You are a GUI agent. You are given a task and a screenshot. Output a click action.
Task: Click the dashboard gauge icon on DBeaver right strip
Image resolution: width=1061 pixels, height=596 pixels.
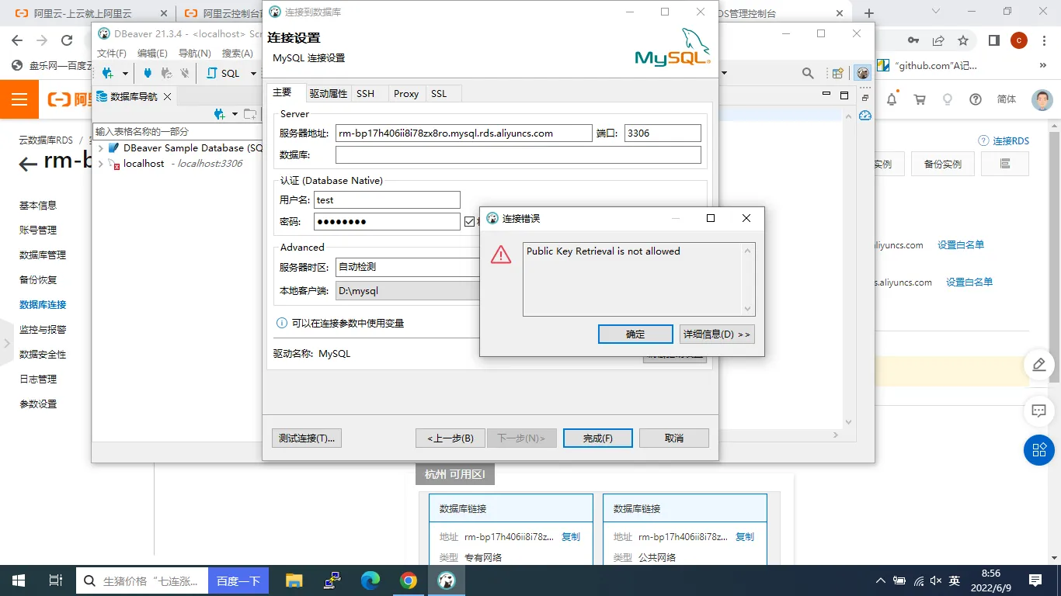(865, 116)
